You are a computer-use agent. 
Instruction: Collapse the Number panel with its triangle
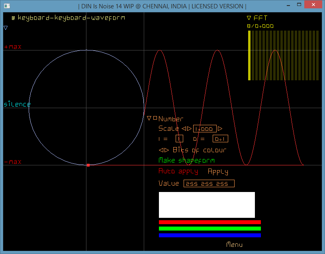[150, 118]
